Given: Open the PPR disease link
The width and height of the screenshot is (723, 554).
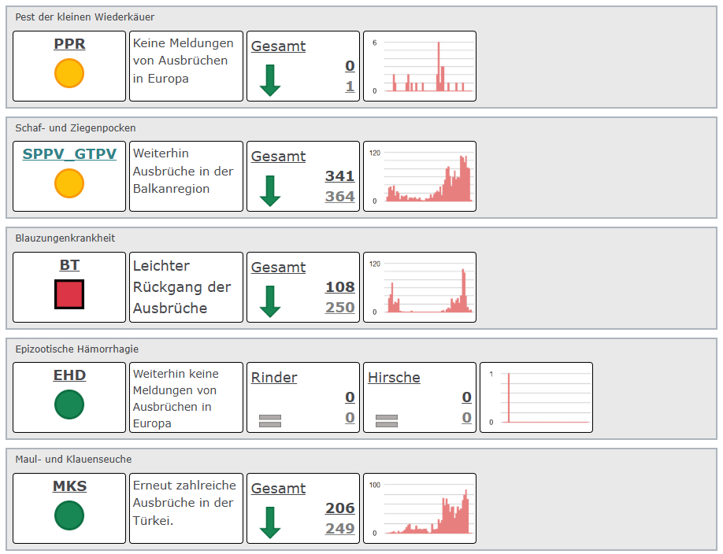Looking at the screenshot, I should click(x=69, y=45).
